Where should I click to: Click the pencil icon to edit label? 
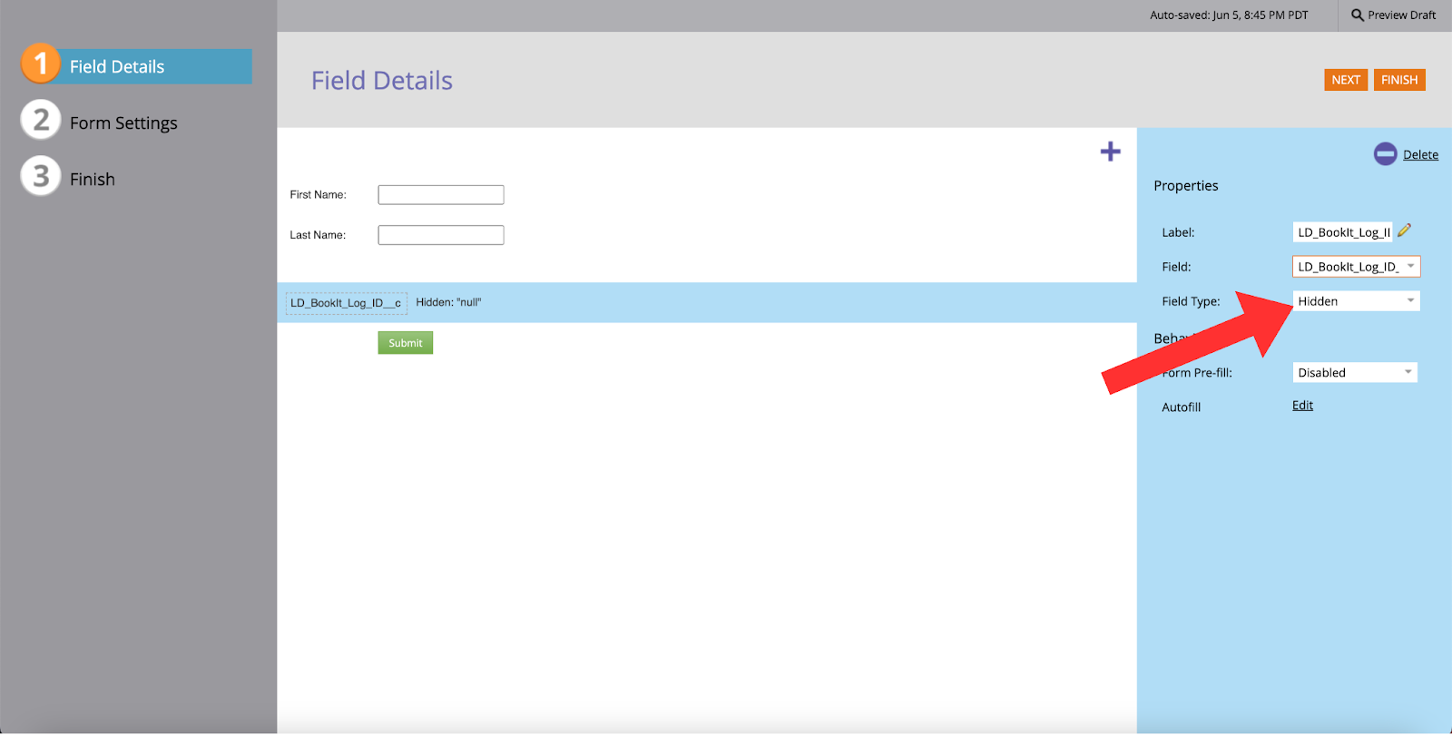click(x=1405, y=230)
